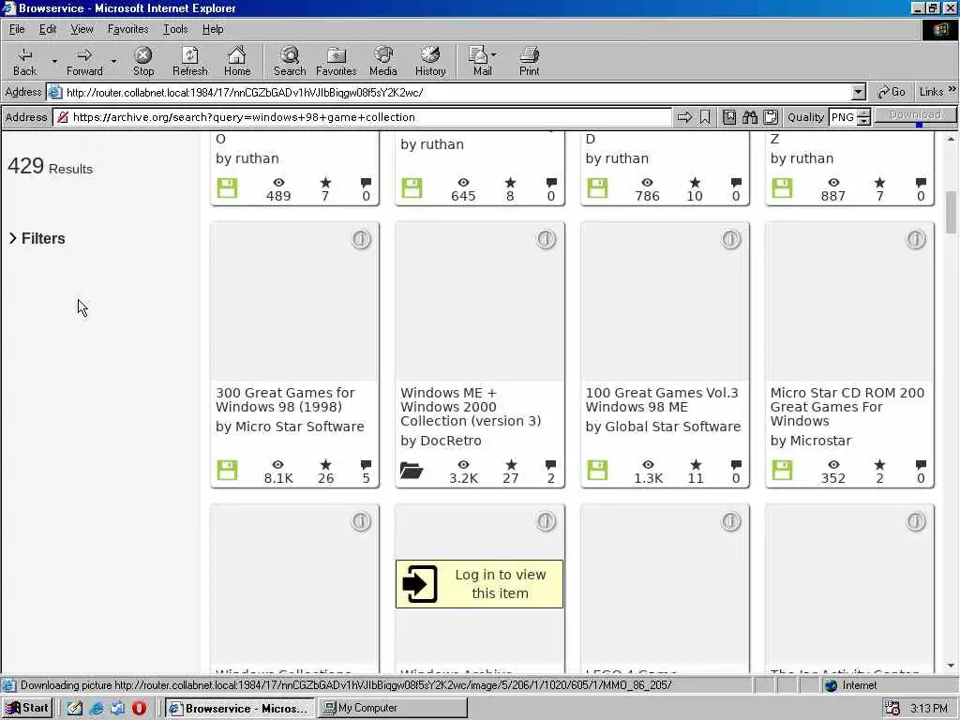Go back with the Back button
The image size is (960, 720).
[x=24, y=62]
